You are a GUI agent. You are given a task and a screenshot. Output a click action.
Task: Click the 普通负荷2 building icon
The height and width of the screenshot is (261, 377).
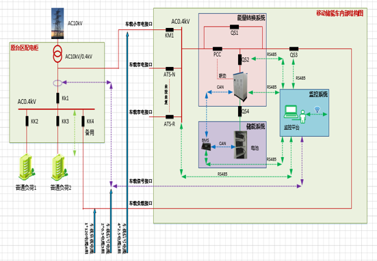click(60, 167)
